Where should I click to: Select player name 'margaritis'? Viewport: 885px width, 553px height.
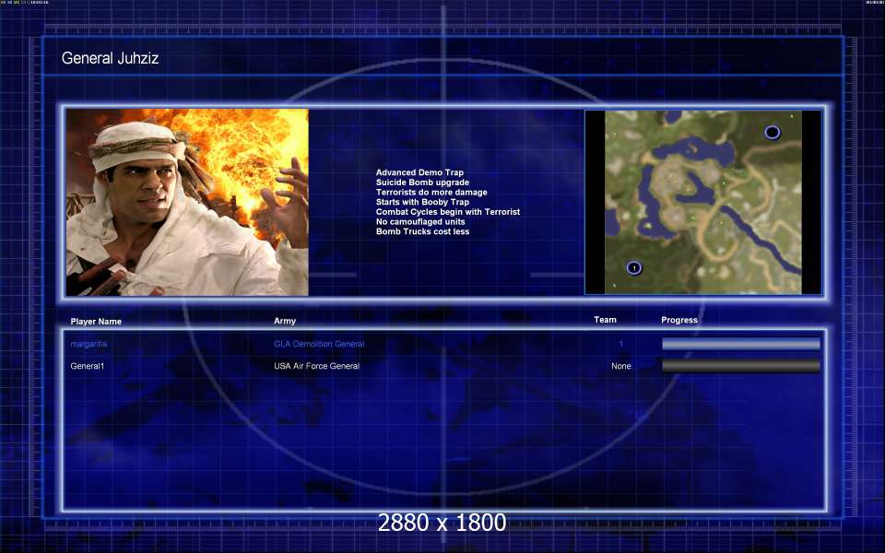click(88, 344)
